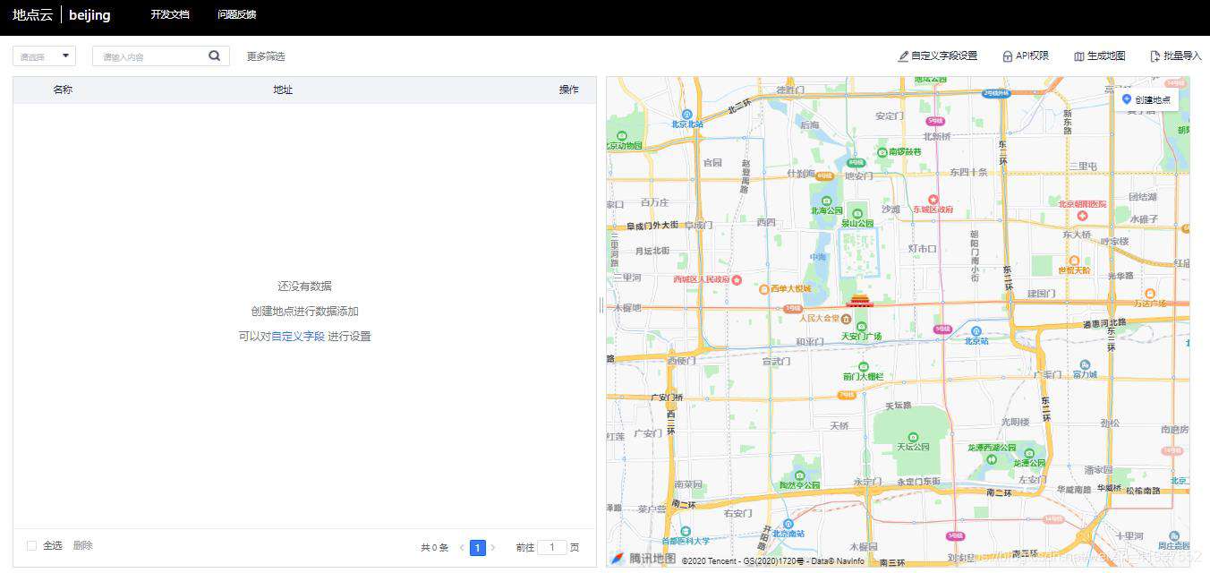This screenshot has height=573, width=1210.
Task: Click the Tiananmen landmark icon on the map
Action: 859,300
